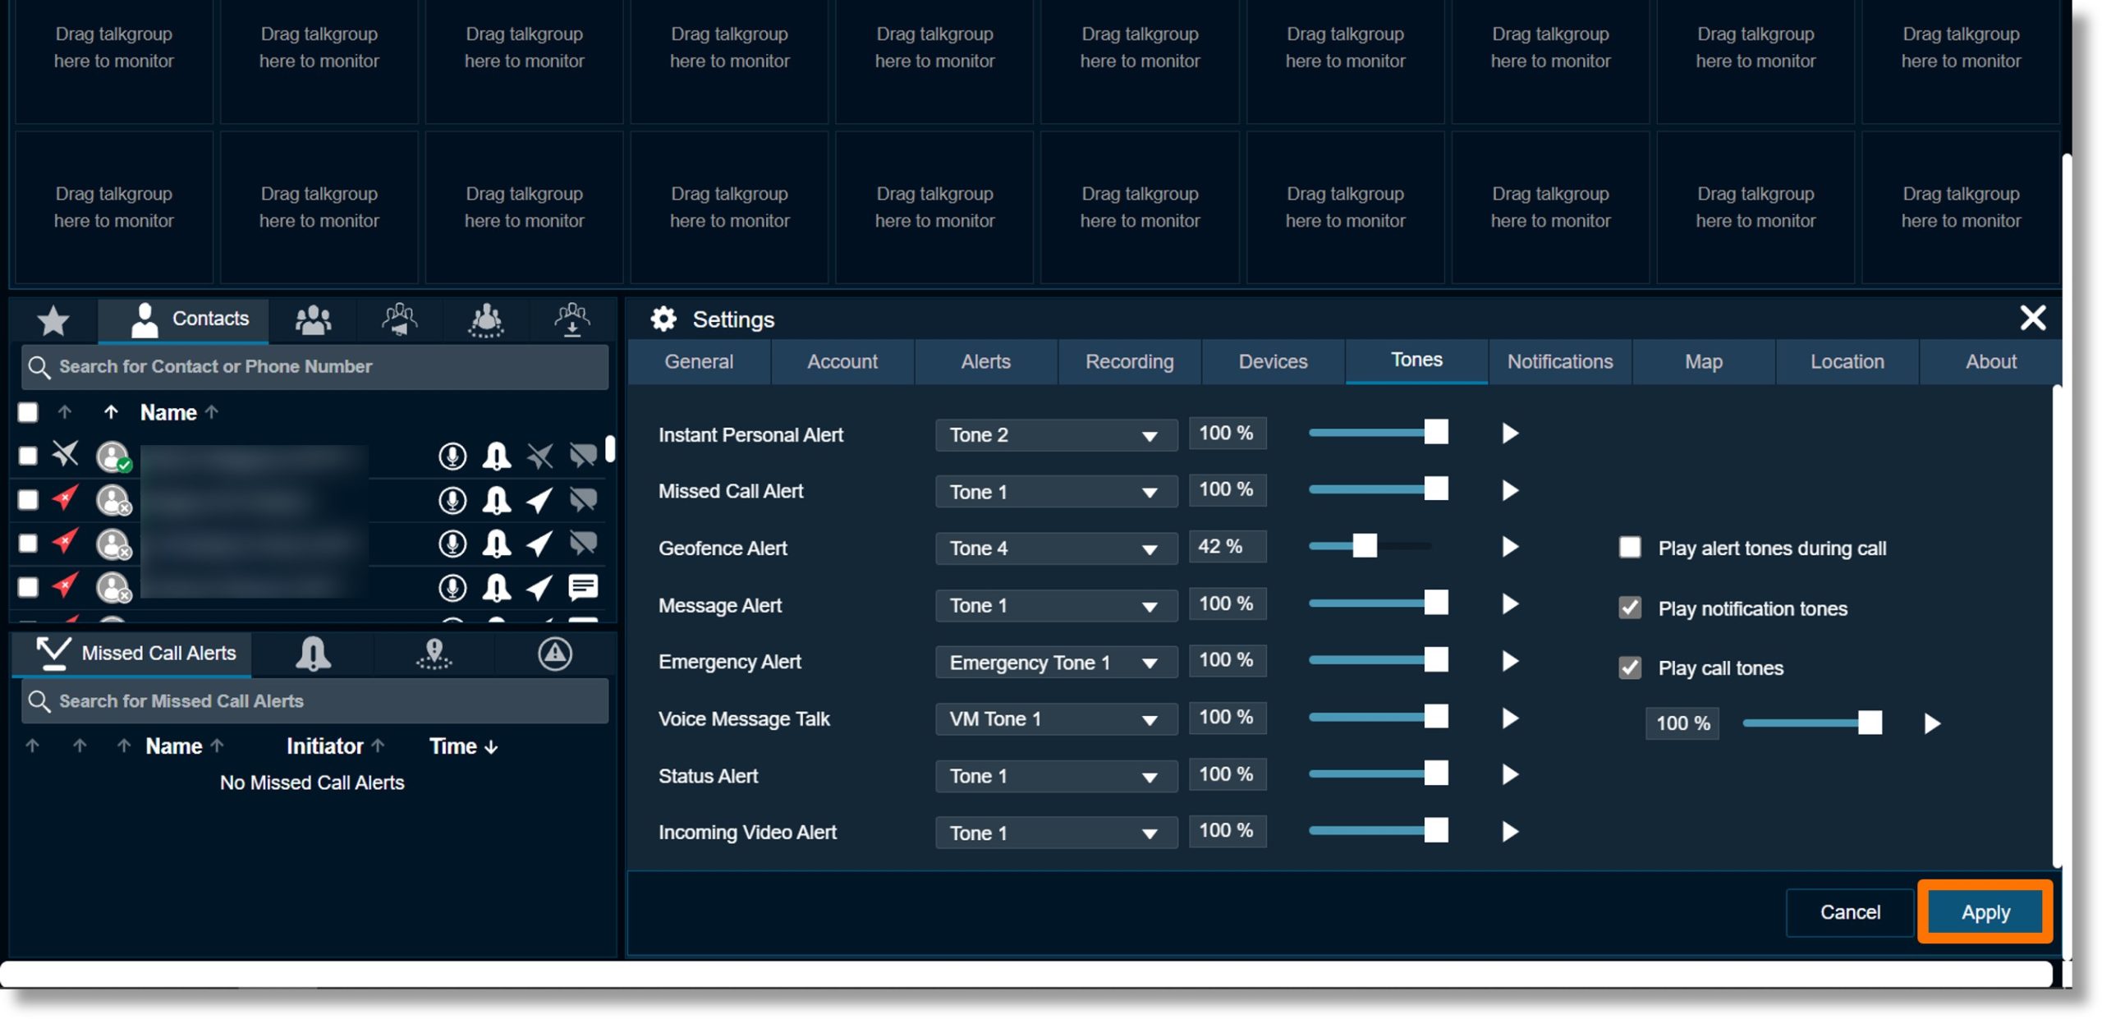
Task: Switch to the Location settings tab
Action: click(1847, 362)
